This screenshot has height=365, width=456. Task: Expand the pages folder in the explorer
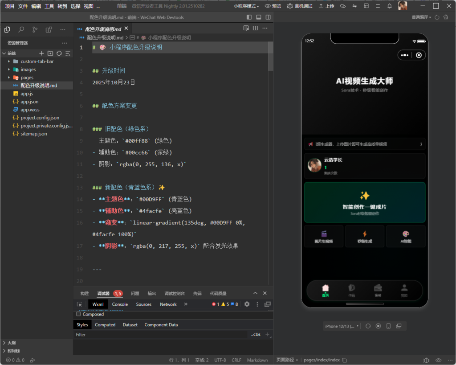[28, 77]
